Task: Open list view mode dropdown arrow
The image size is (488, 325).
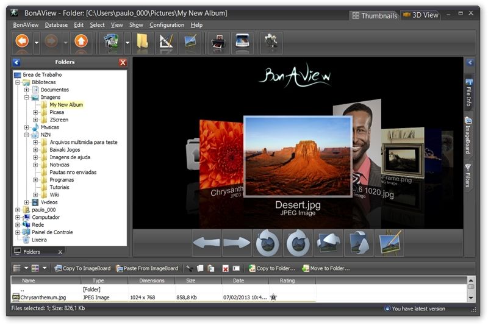Action: pos(26,268)
